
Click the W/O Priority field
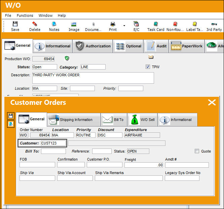[x=131, y=88]
